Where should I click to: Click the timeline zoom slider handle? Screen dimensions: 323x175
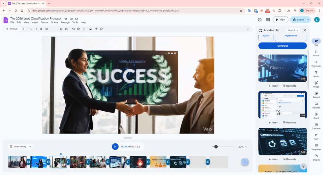pos(216,147)
